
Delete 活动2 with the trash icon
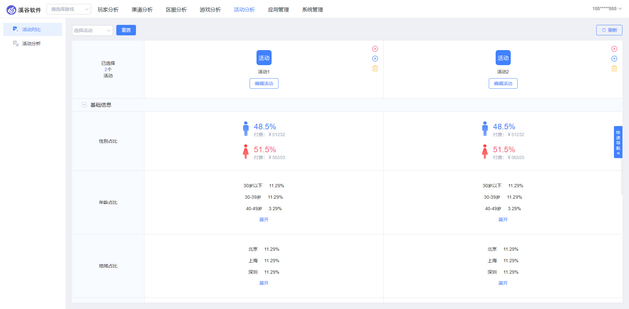[614, 68]
